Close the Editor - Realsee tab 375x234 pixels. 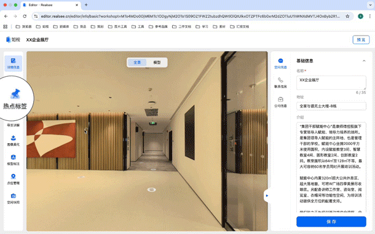coord(77,5)
